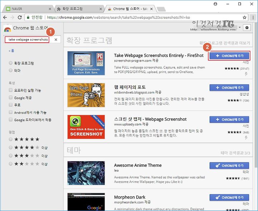This screenshot has width=258, height=211.
Task: Open 스크린 샷 캡처 - Webpage Screenshot title
Action: click(150, 119)
